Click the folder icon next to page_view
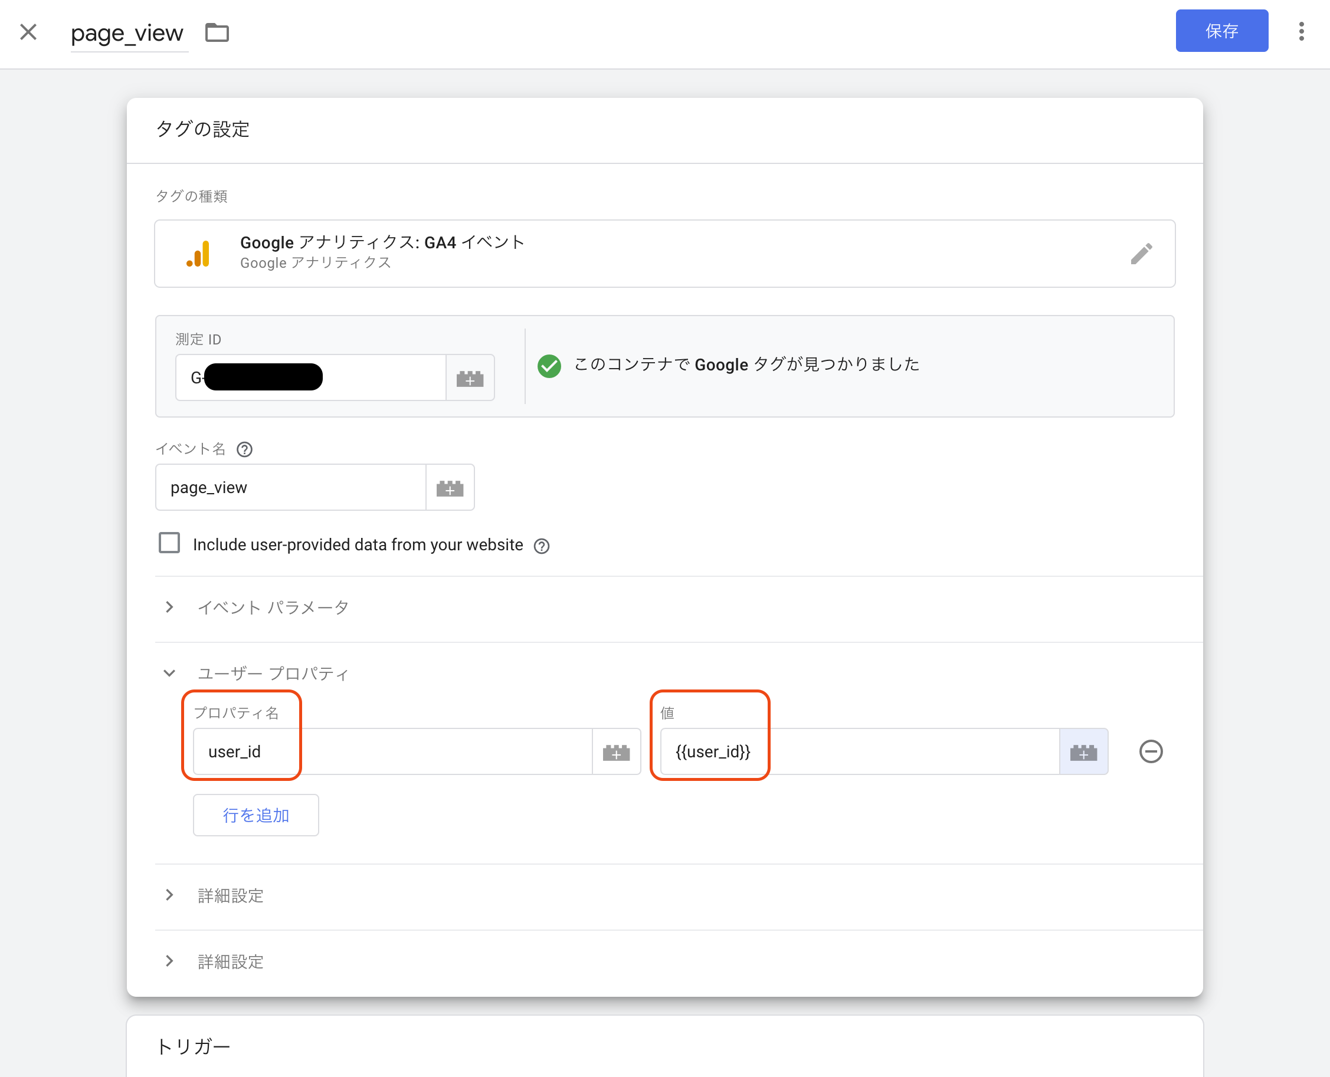This screenshot has width=1330, height=1077. coord(217,32)
